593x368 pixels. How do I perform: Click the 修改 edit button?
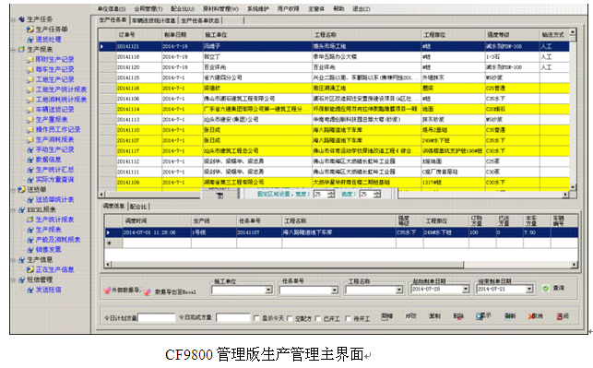pos(410,315)
